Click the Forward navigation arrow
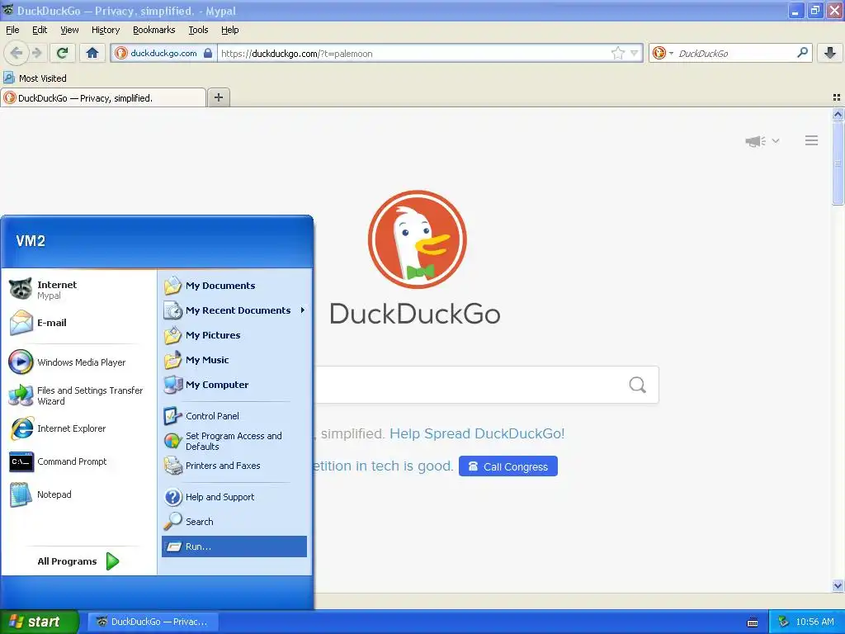 tap(36, 53)
